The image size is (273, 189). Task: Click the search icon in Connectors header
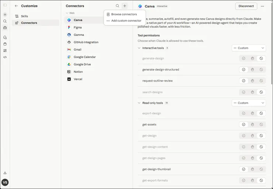[x=117, y=6]
